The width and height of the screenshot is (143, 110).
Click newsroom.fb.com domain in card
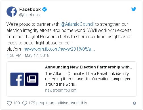(x=61, y=90)
